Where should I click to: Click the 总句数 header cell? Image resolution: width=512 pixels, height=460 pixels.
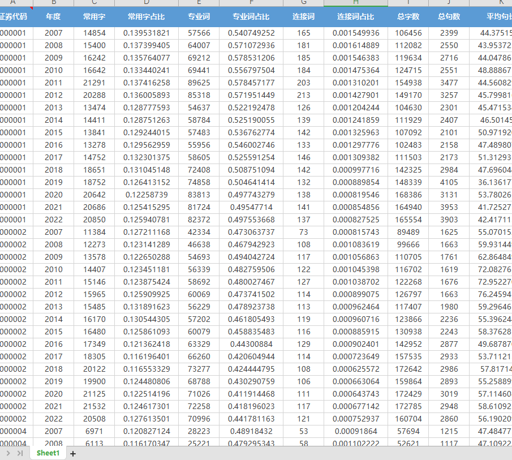click(x=449, y=17)
